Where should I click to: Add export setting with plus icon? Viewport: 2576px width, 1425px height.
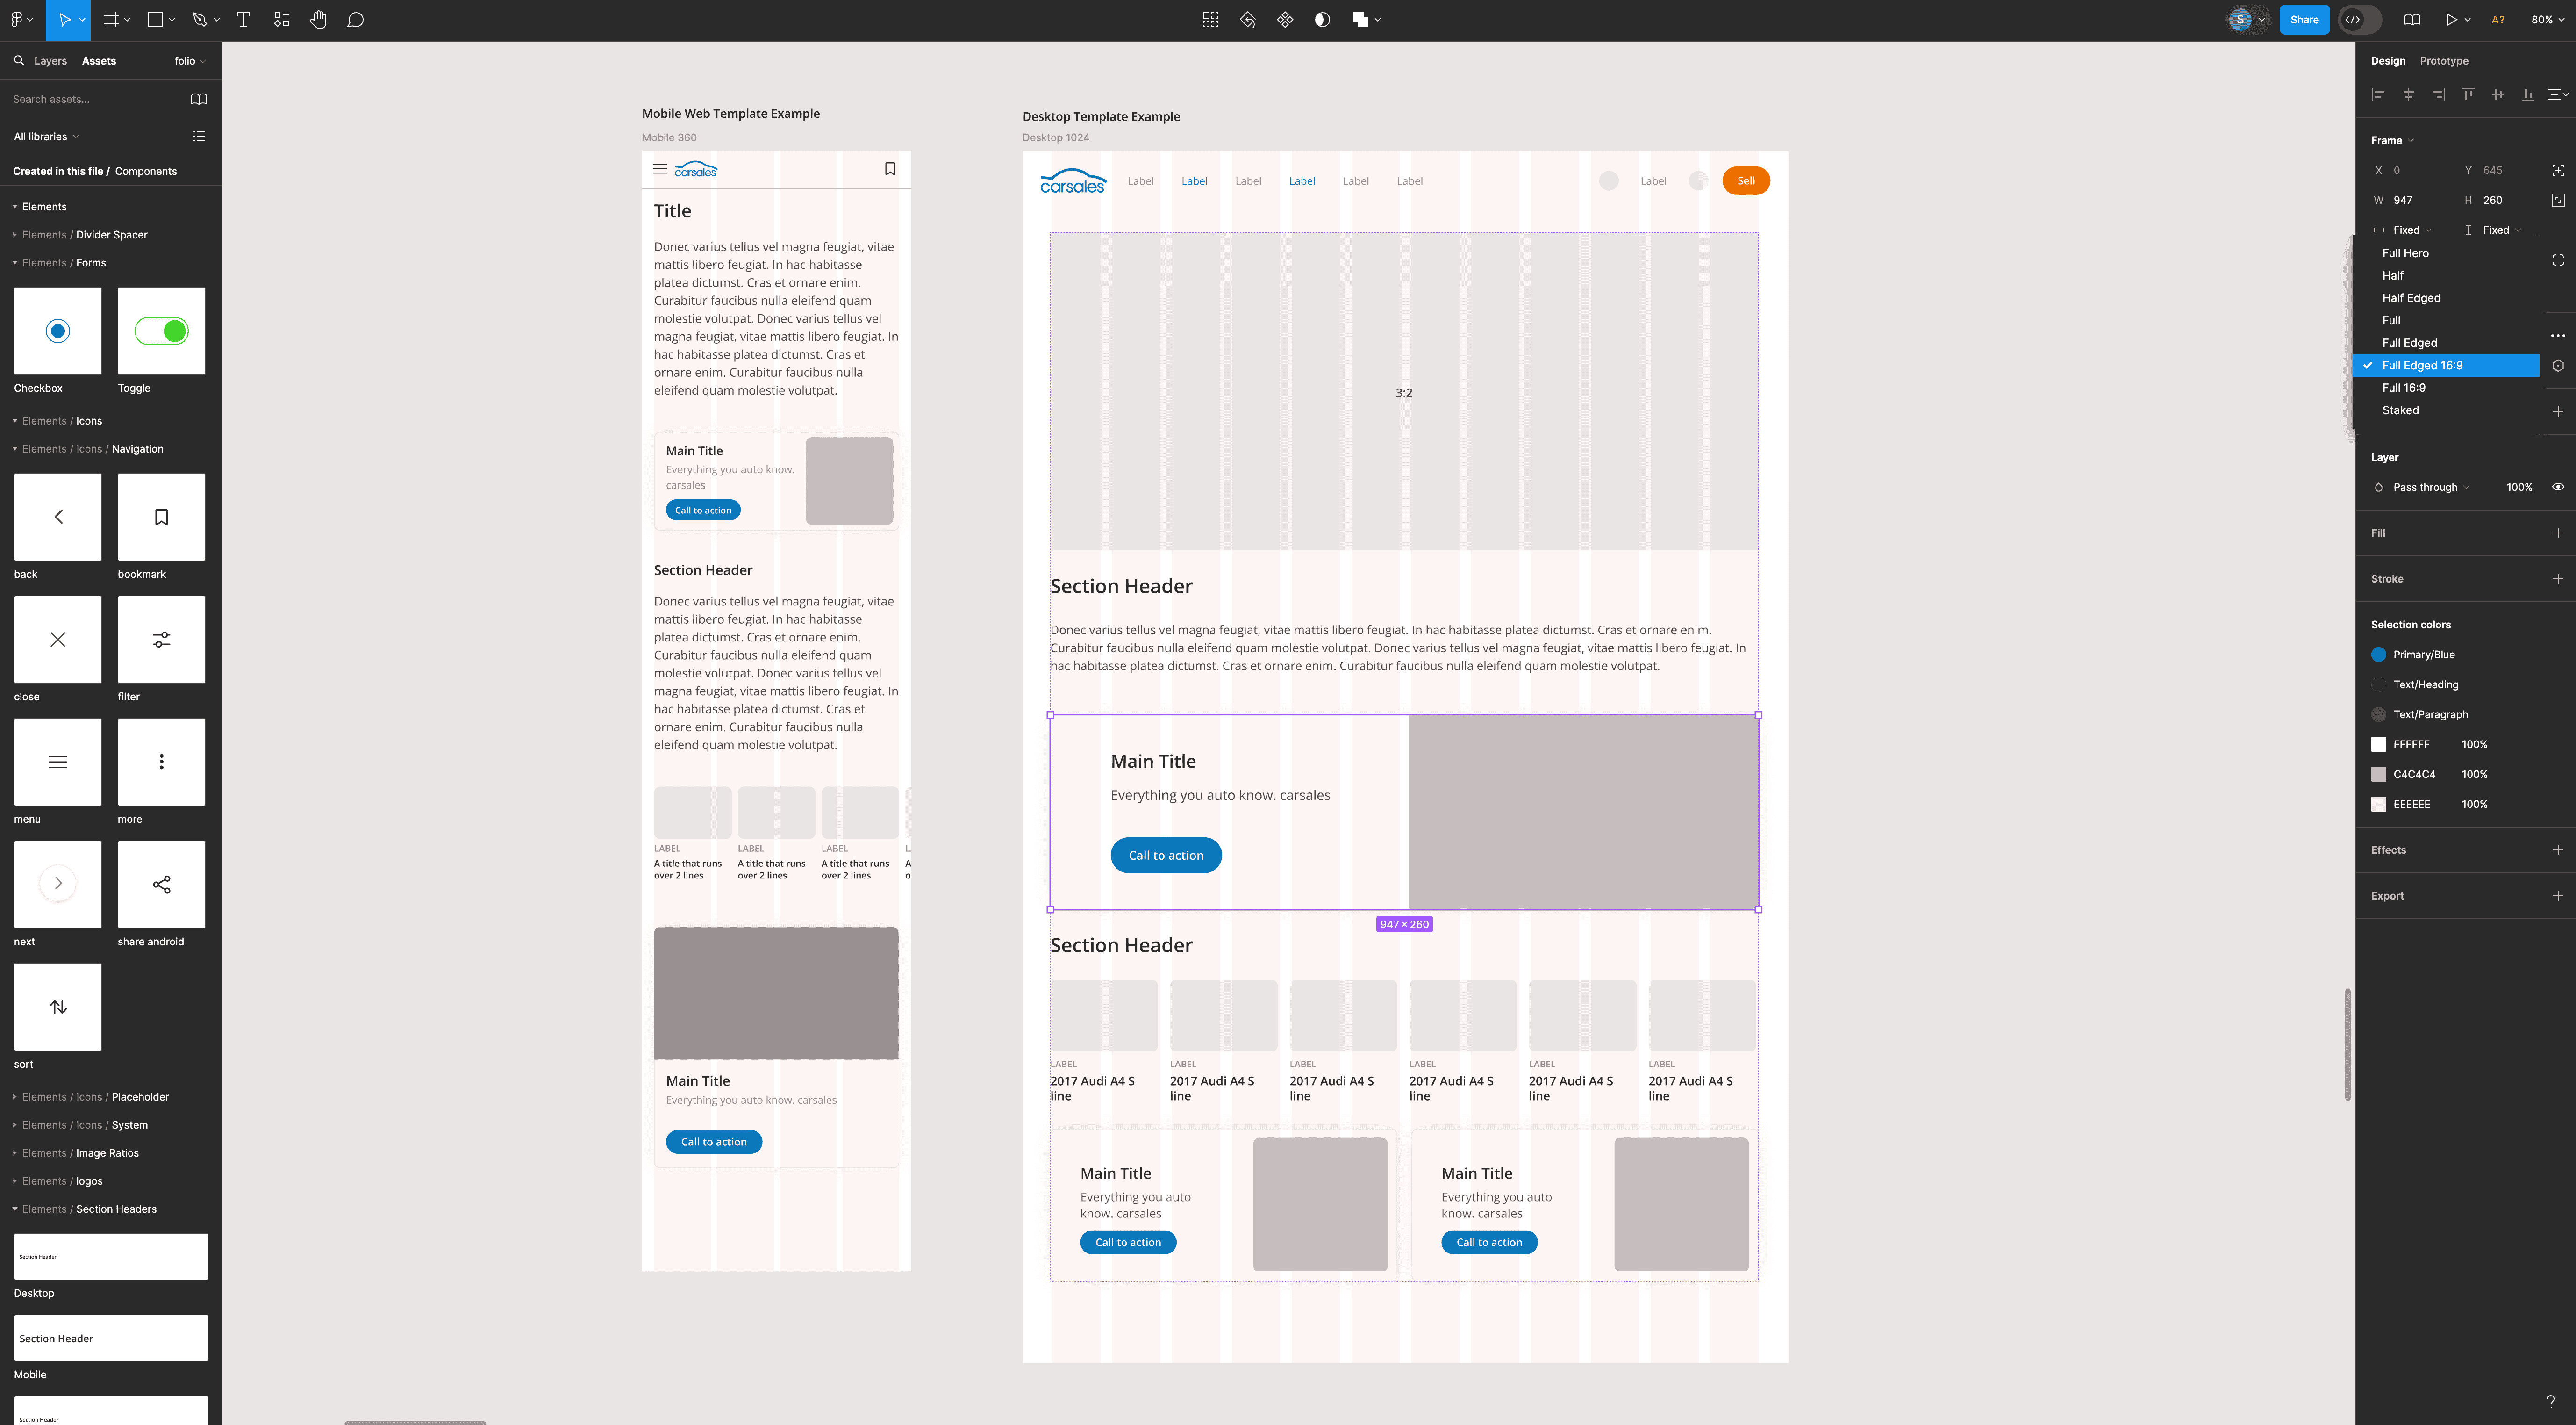2558,897
